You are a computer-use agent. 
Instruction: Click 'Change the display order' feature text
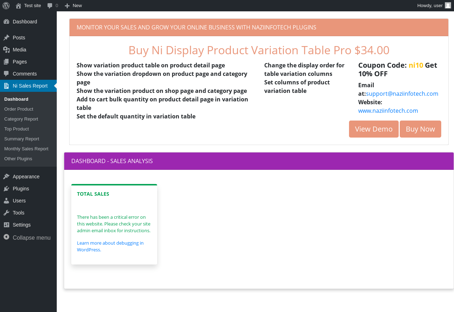click(x=304, y=69)
